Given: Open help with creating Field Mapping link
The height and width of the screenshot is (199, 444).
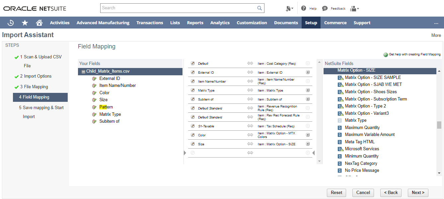Looking at the screenshot, I should [x=414, y=54].
